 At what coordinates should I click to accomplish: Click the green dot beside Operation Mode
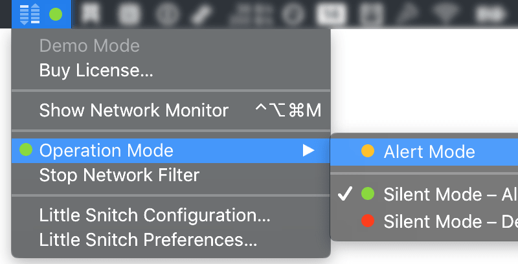pyautogui.click(x=26, y=149)
